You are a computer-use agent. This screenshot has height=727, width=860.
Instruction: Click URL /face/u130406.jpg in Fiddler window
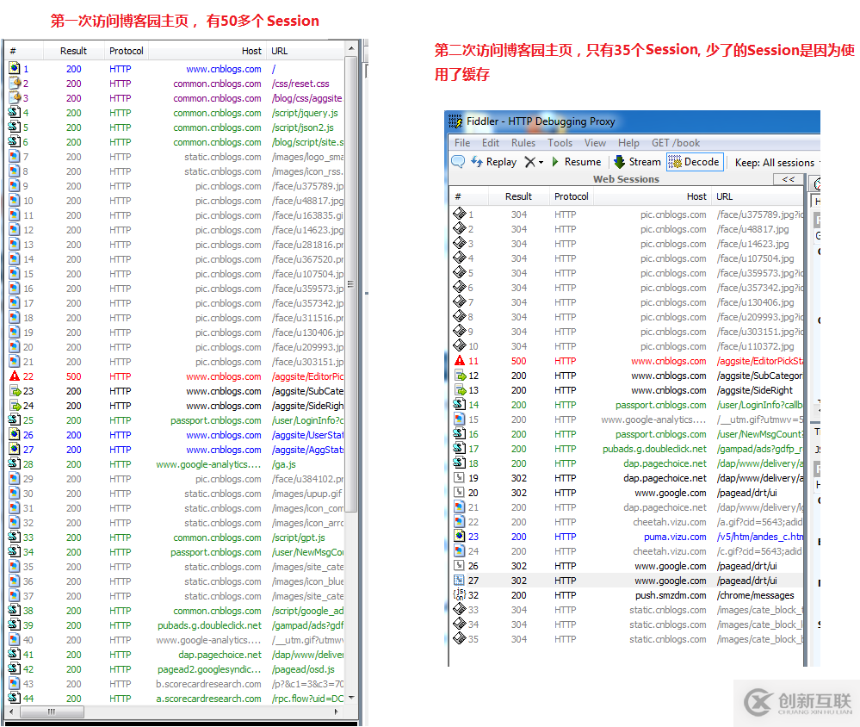pos(755,302)
